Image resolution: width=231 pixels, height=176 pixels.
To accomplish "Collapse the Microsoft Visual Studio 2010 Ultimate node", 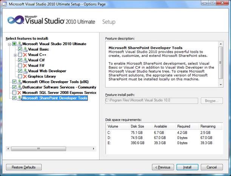I will click(x=9, y=44).
